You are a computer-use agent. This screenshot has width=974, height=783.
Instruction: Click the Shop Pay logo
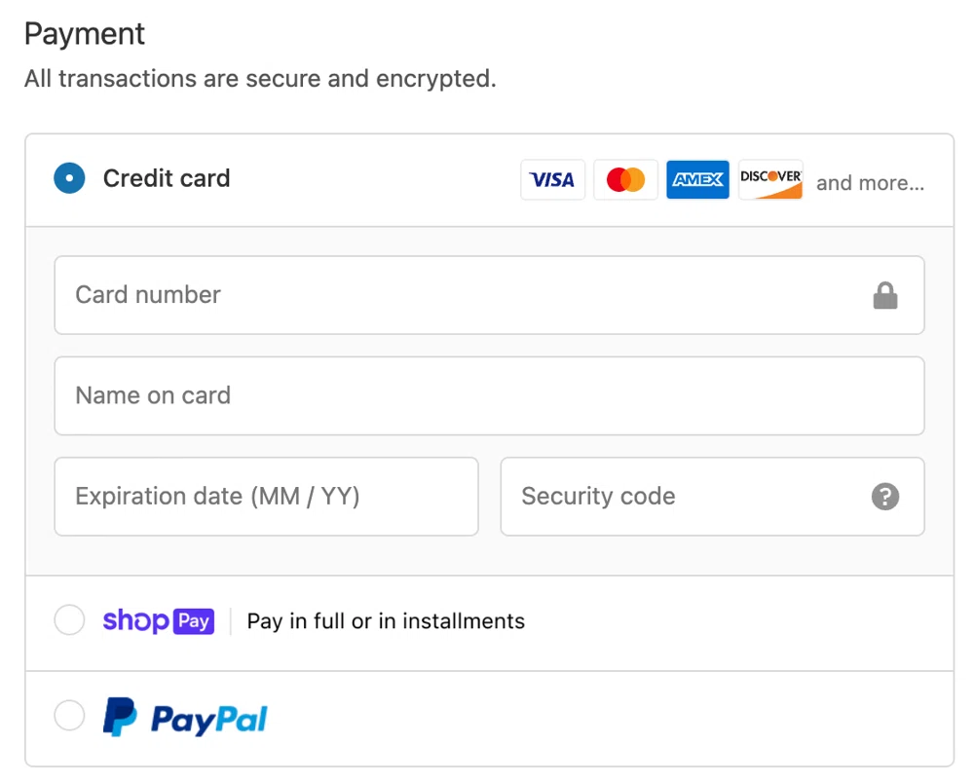point(159,620)
